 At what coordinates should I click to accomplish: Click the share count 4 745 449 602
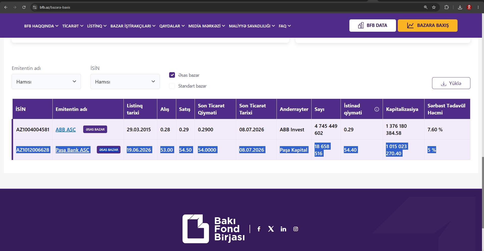(x=326, y=130)
